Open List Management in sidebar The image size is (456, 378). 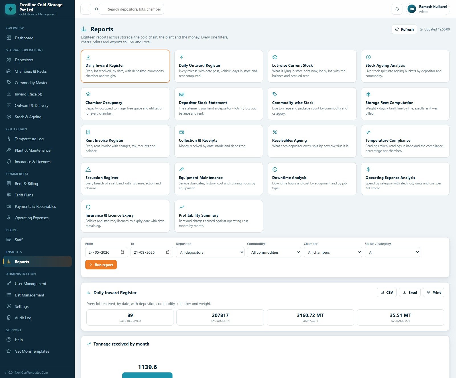[37, 295]
